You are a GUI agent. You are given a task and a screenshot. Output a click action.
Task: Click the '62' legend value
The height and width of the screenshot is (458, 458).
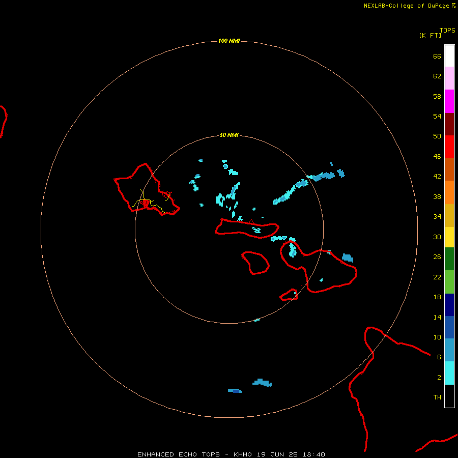(x=437, y=76)
